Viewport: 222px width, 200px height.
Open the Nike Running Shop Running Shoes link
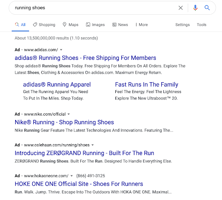64,122
